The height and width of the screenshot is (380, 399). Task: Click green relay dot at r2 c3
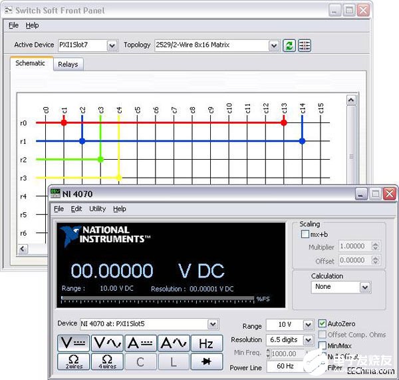pos(100,160)
